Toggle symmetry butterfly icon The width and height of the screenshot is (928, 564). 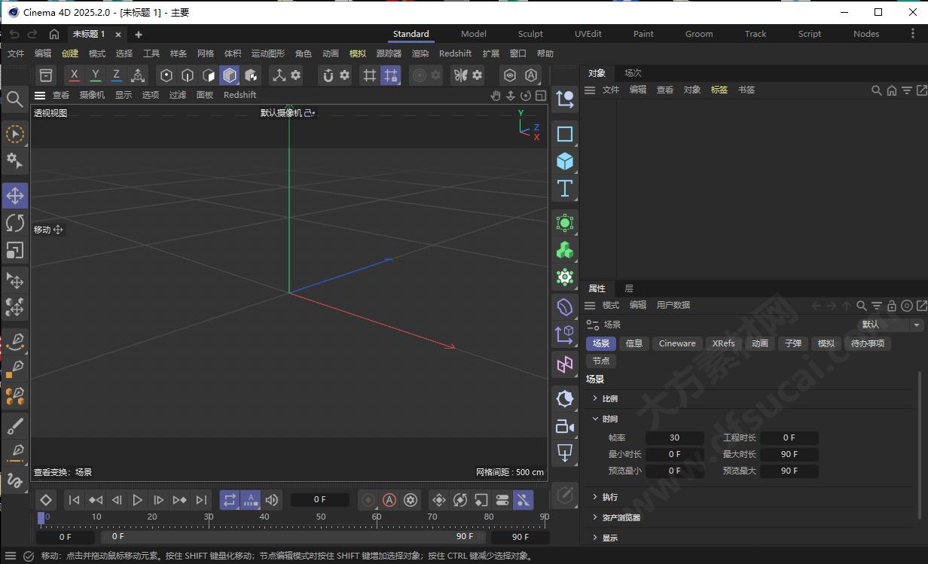[460, 75]
